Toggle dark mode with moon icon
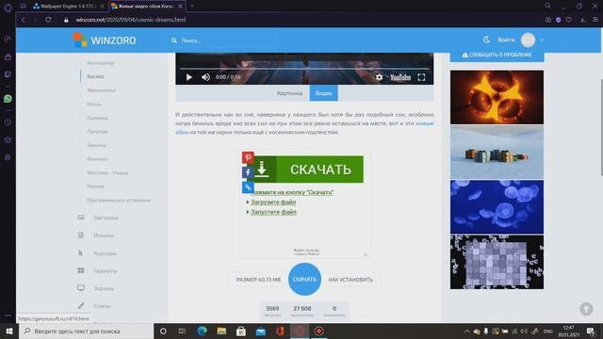This screenshot has height=339, width=603. [x=486, y=40]
